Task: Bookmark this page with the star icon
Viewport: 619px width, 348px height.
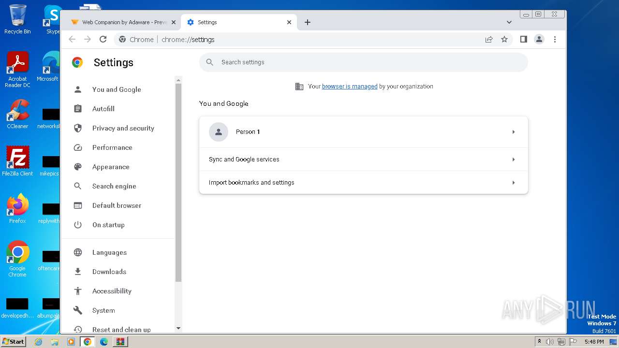Action: 504,40
